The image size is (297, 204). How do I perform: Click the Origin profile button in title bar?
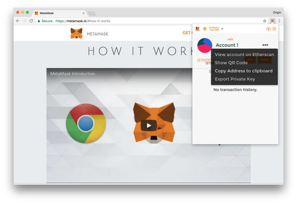[277, 13]
